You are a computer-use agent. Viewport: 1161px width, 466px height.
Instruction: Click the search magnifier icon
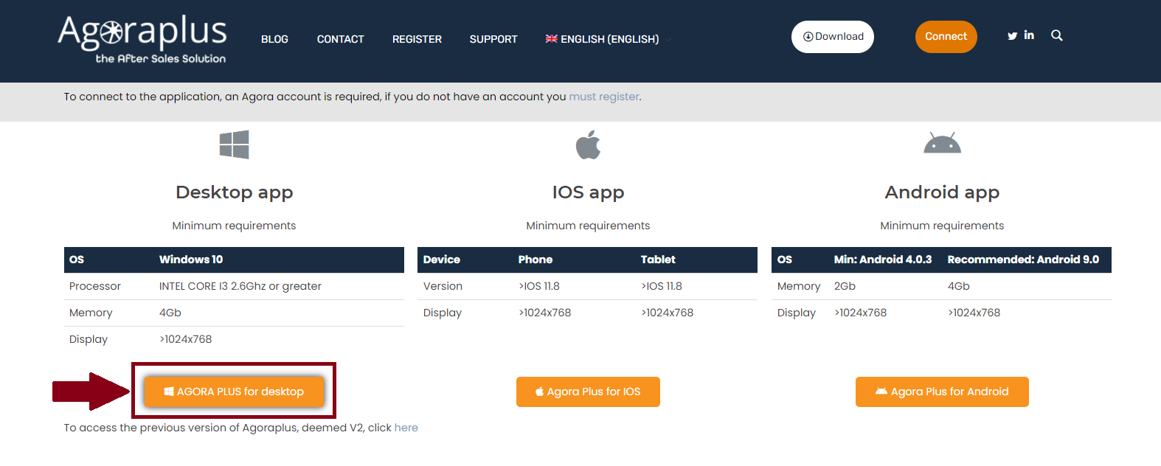pyautogui.click(x=1057, y=35)
